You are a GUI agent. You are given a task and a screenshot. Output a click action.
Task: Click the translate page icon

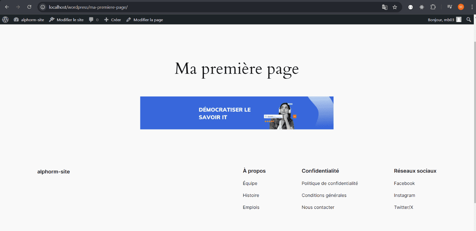(x=385, y=7)
